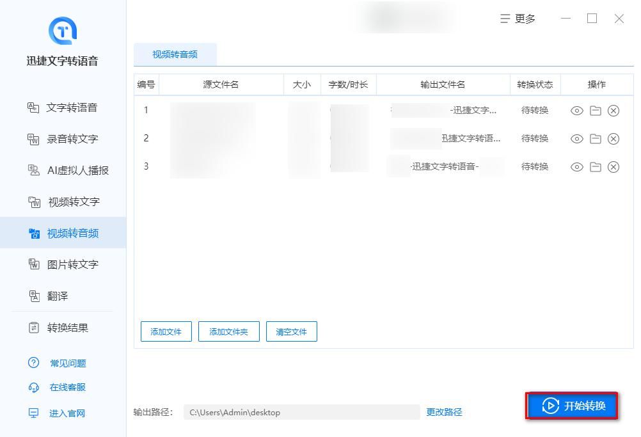Click the 字数/时长 column header
Image resolution: width=641 pixels, height=437 pixels.
[348, 84]
